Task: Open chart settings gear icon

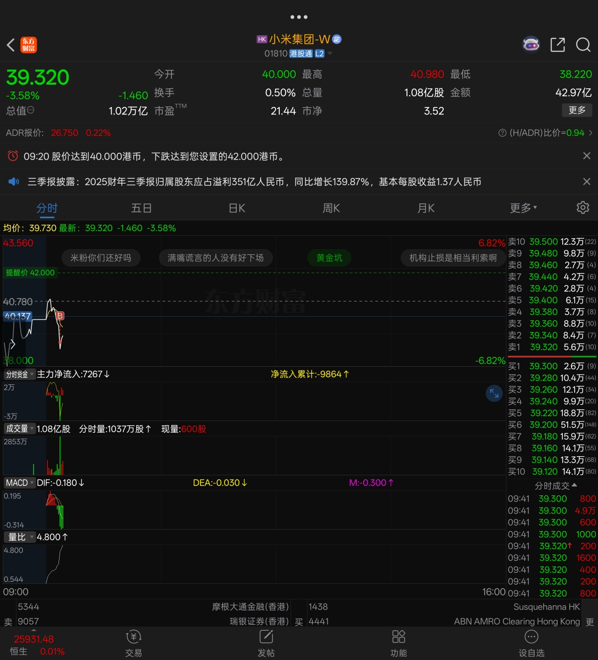Action: (583, 208)
